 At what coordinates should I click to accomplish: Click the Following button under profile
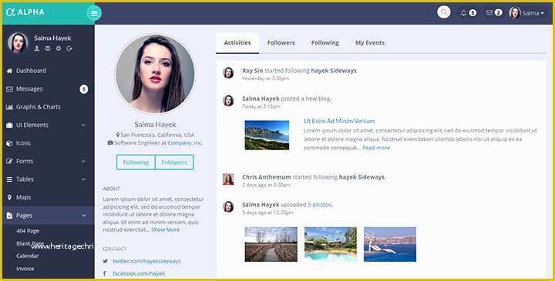136,162
